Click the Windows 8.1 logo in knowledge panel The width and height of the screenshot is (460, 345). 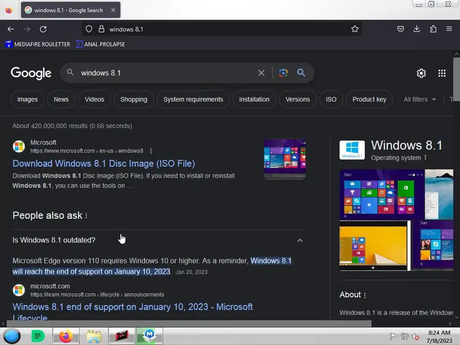[352, 150]
